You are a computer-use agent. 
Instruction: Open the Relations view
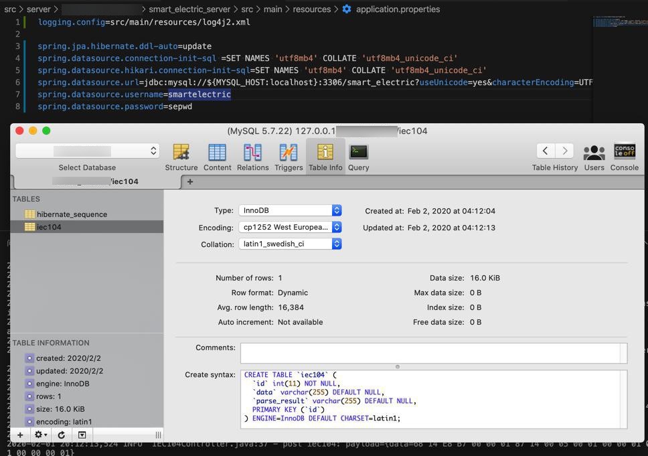(252, 153)
